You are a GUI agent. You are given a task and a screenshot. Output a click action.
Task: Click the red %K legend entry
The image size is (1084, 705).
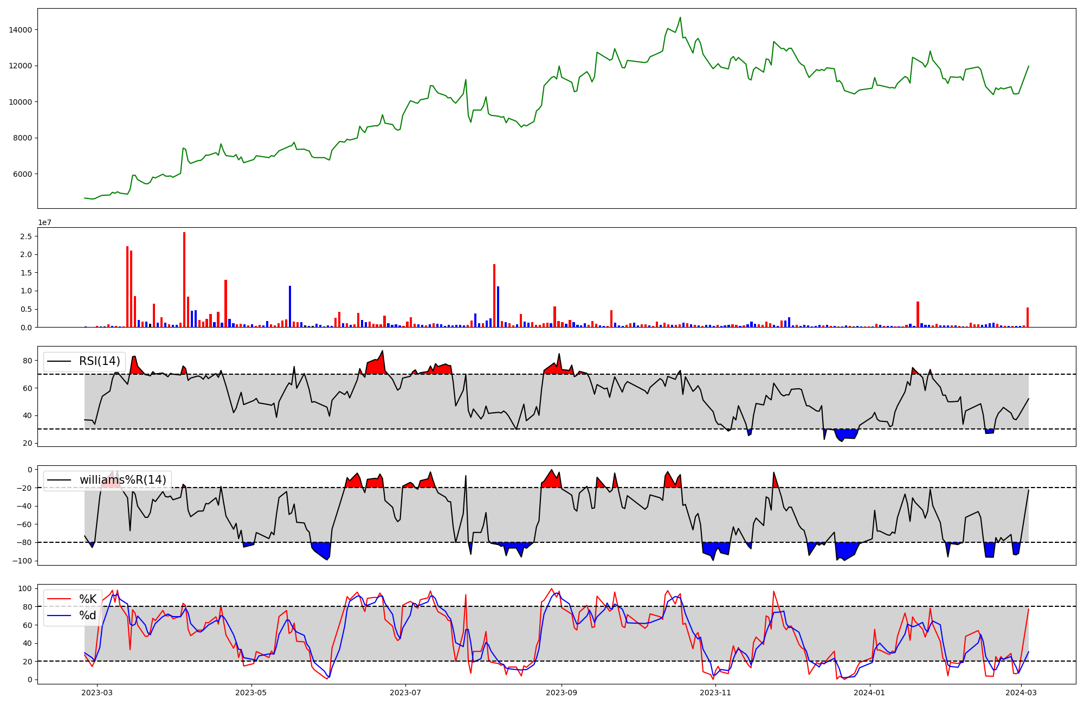click(x=87, y=599)
